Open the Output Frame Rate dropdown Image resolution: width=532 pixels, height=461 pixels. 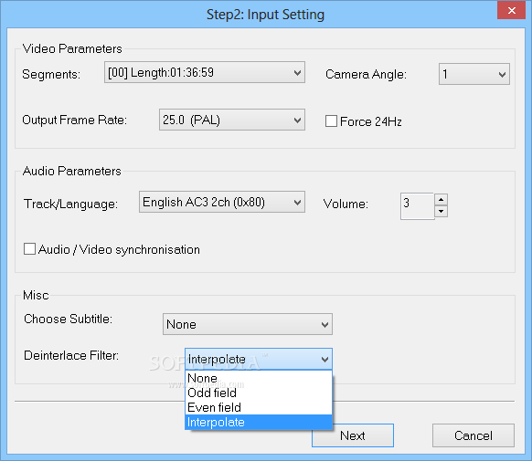click(x=232, y=120)
